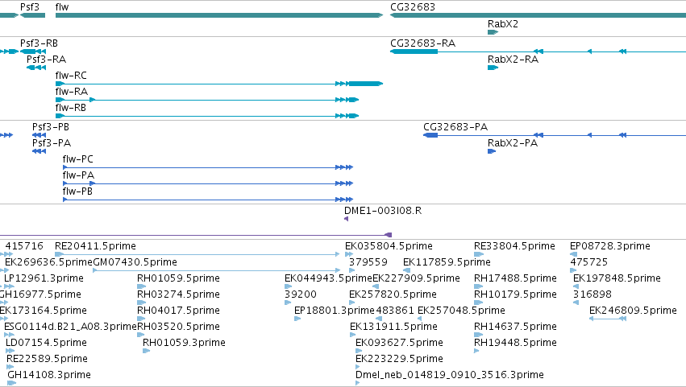Select the ESG0114d.B21_A08.3prime label
The image size is (686, 387).
(x=70, y=327)
